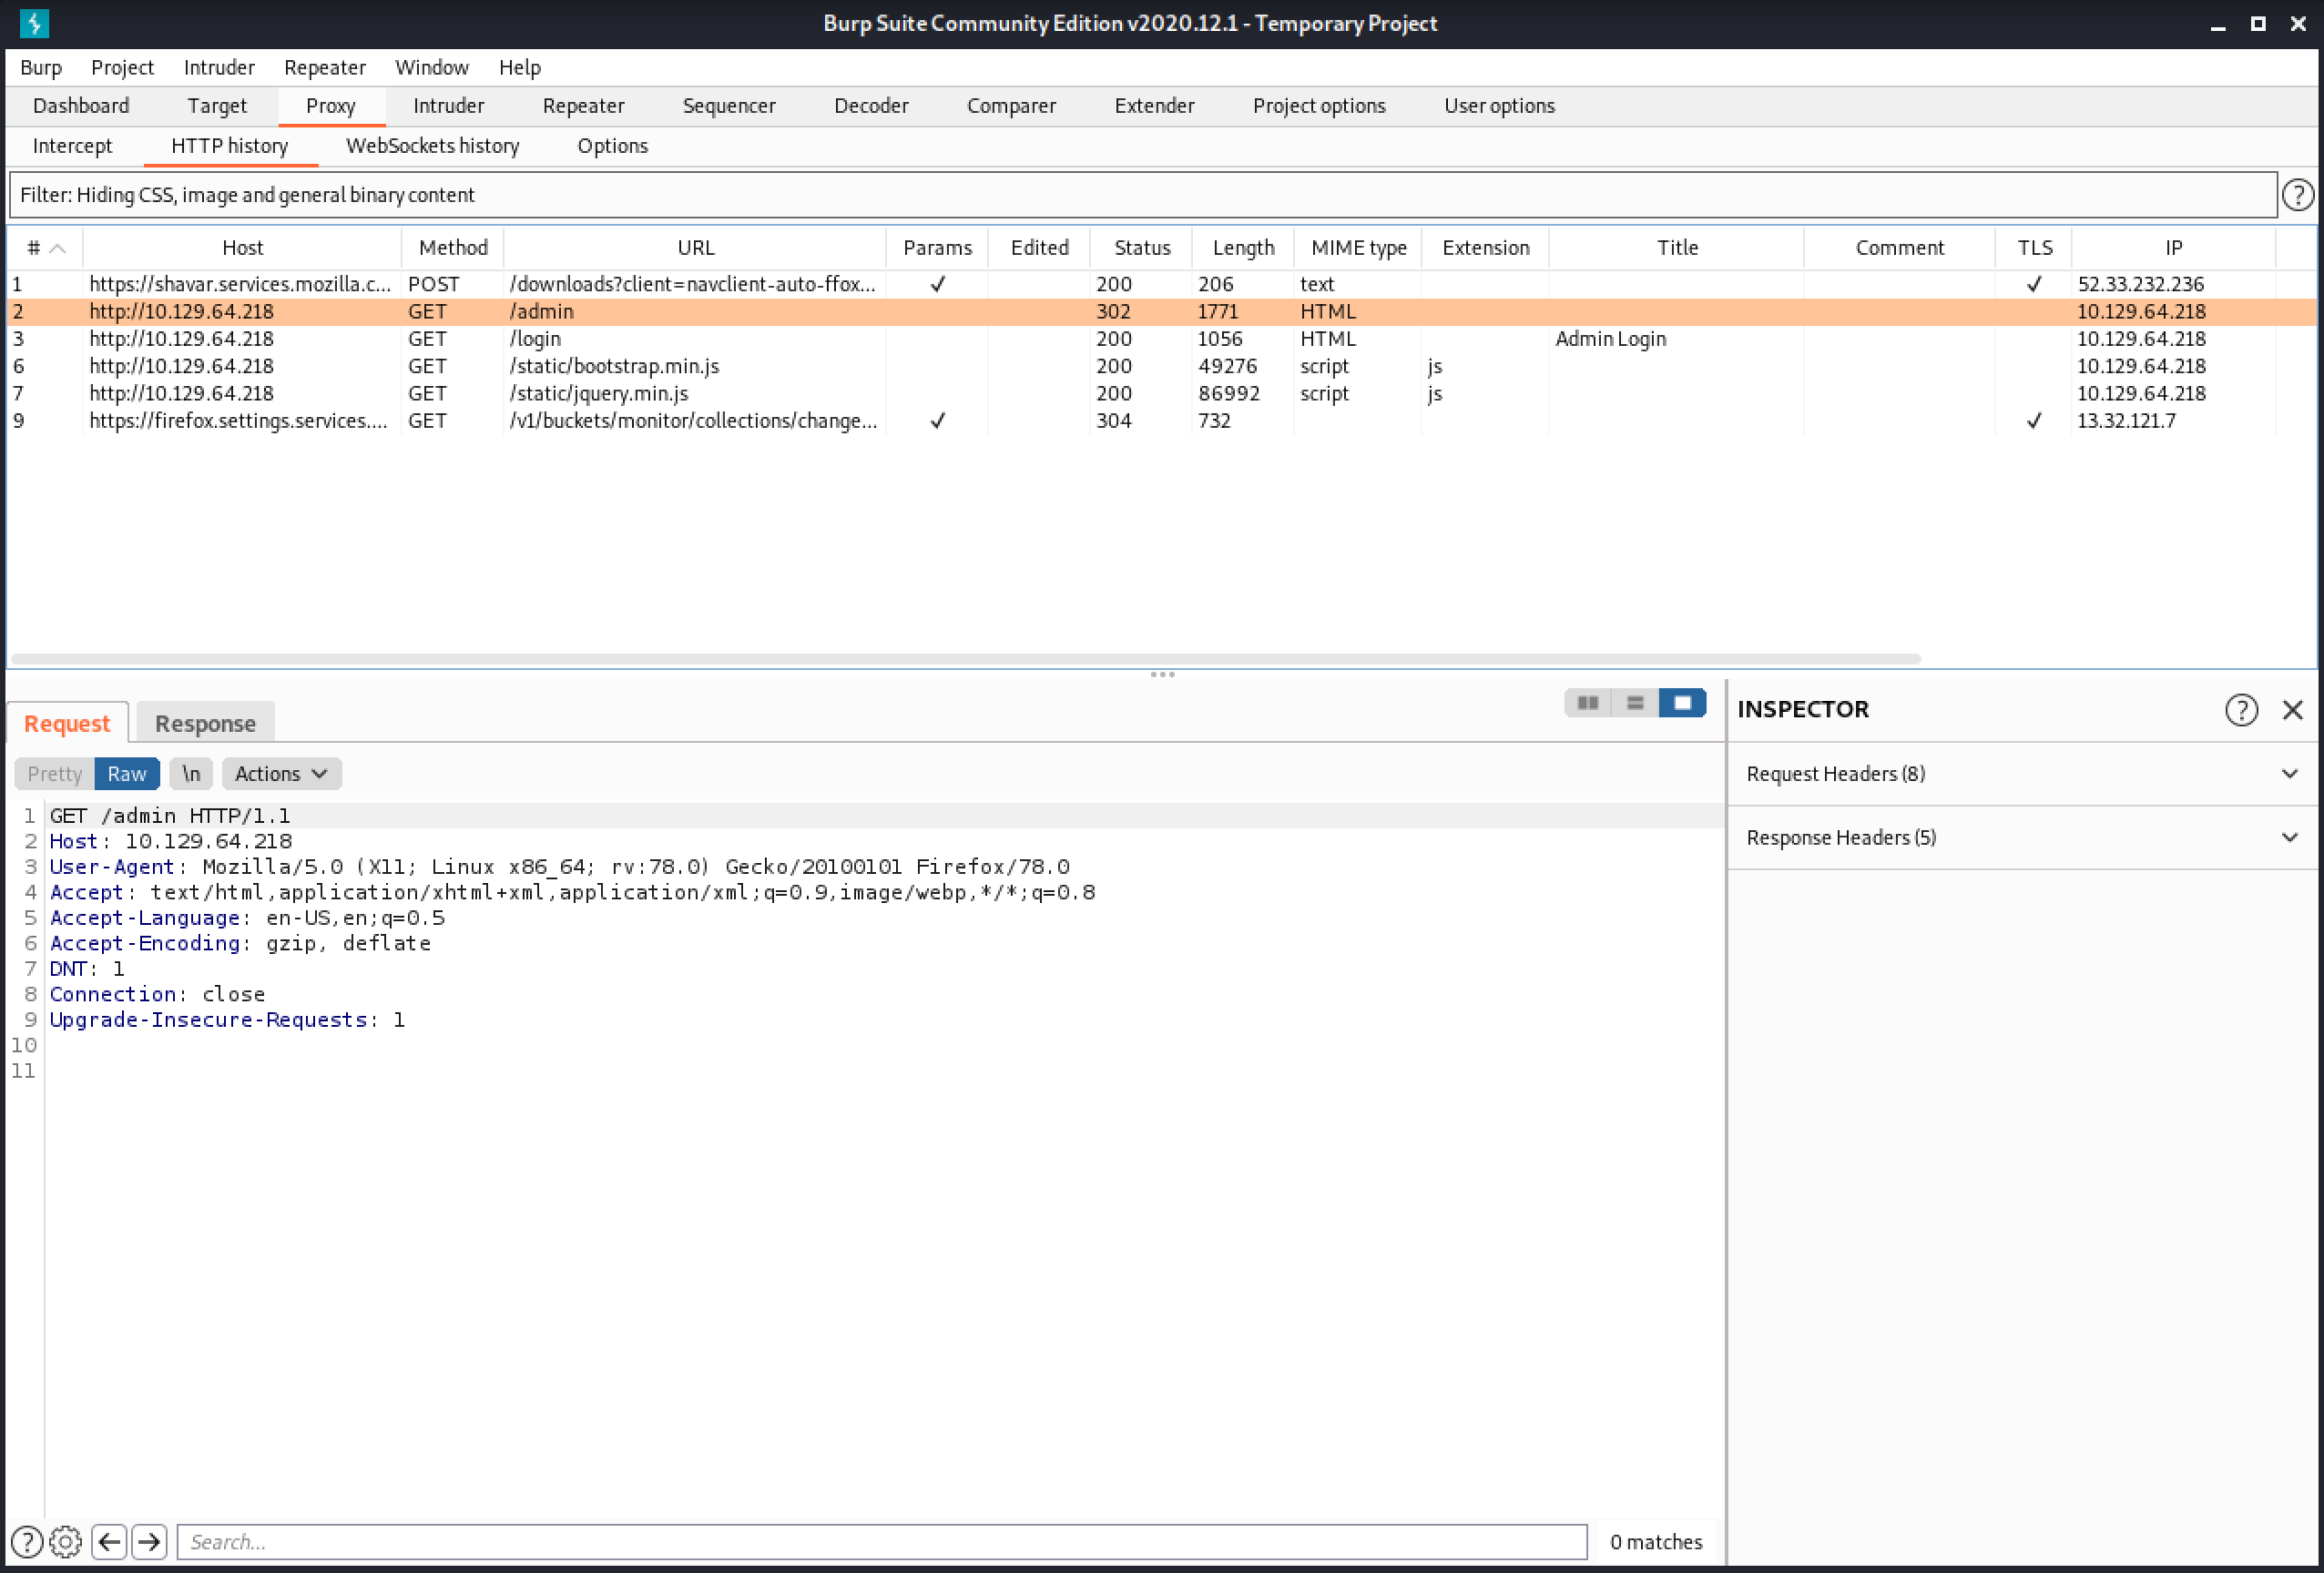Select the combined single-pane layout icon

1682,703
